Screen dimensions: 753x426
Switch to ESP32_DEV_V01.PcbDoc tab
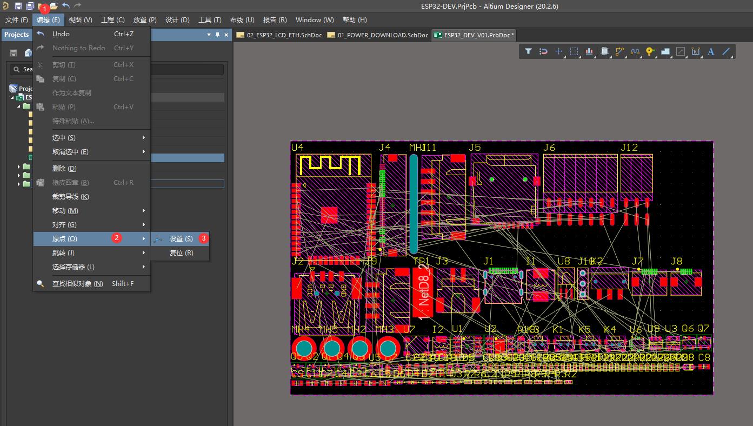(475, 35)
